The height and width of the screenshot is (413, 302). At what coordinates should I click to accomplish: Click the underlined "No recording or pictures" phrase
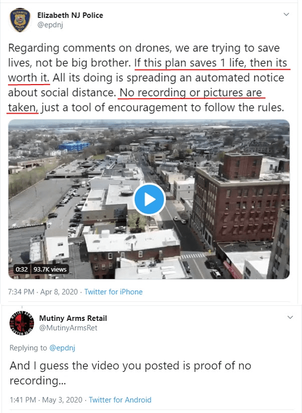pos(192,93)
